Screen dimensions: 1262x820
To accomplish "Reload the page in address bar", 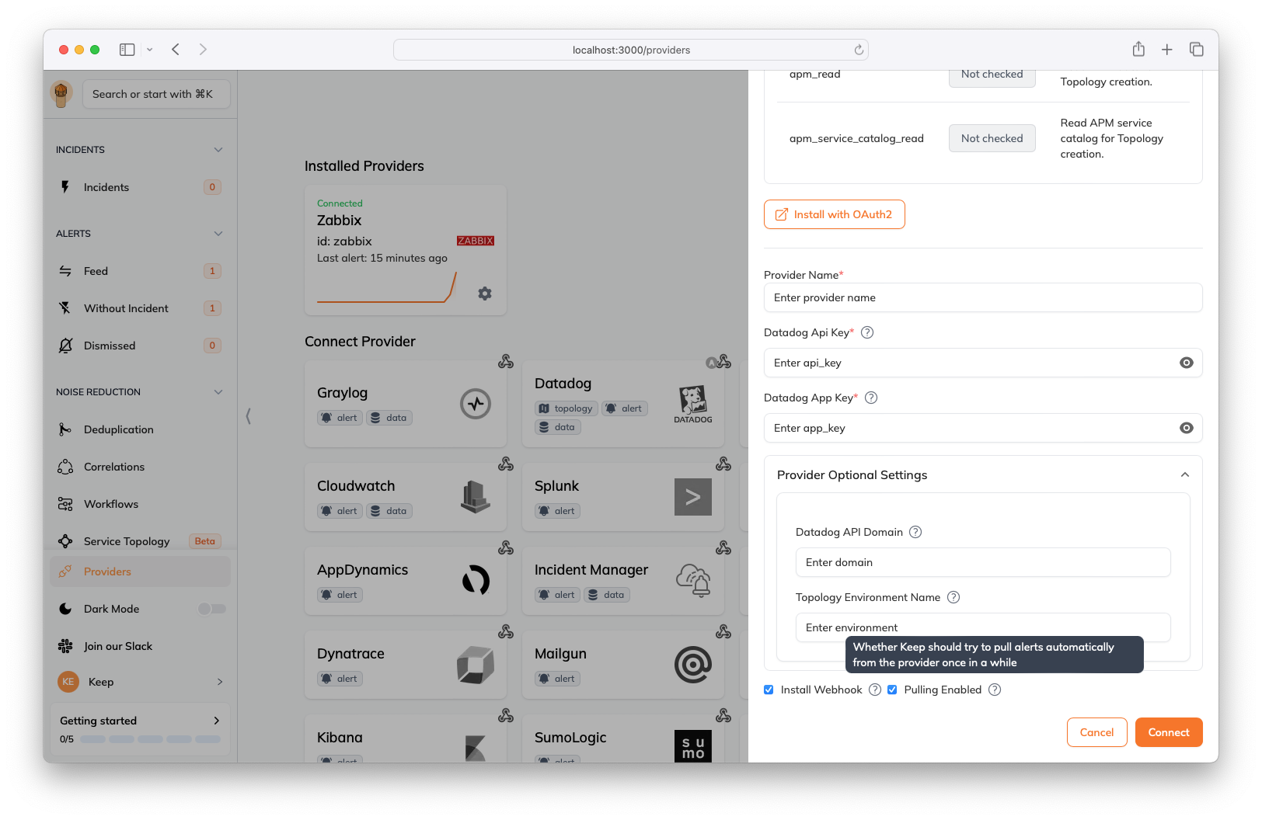I will coord(859,50).
